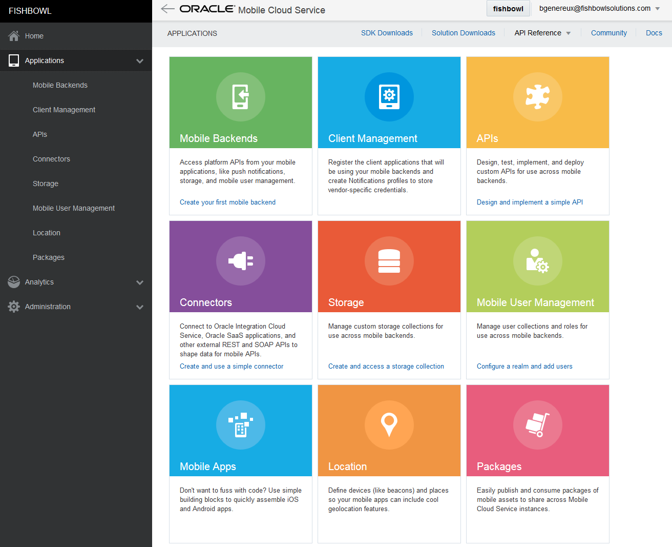Click the back arrow next to Oracle logo
This screenshot has width=672, height=547.
tap(167, 9)
